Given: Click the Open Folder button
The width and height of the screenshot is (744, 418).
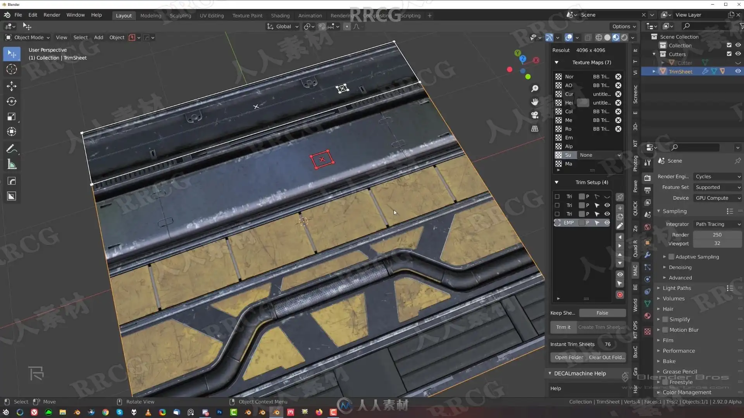Looking at the screenshot, I should [x=568, y=357].
